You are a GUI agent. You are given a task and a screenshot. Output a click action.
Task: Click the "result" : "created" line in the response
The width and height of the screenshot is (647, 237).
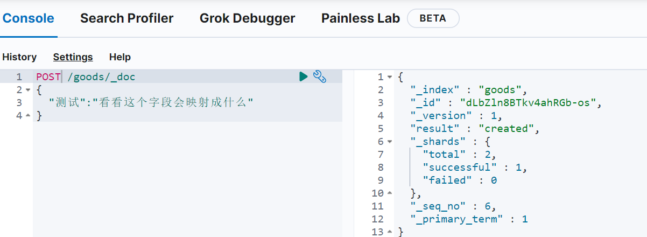(x=474, y=129)
